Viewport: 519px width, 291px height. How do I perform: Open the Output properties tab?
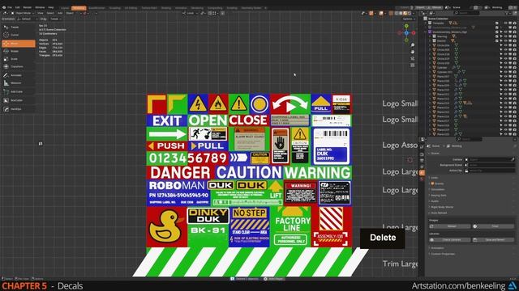422,161
